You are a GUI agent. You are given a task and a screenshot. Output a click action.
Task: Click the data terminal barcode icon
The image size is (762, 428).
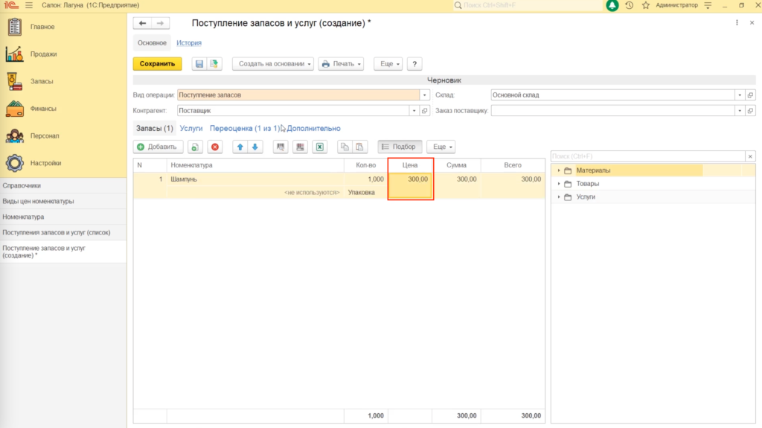tap(301, 147)
